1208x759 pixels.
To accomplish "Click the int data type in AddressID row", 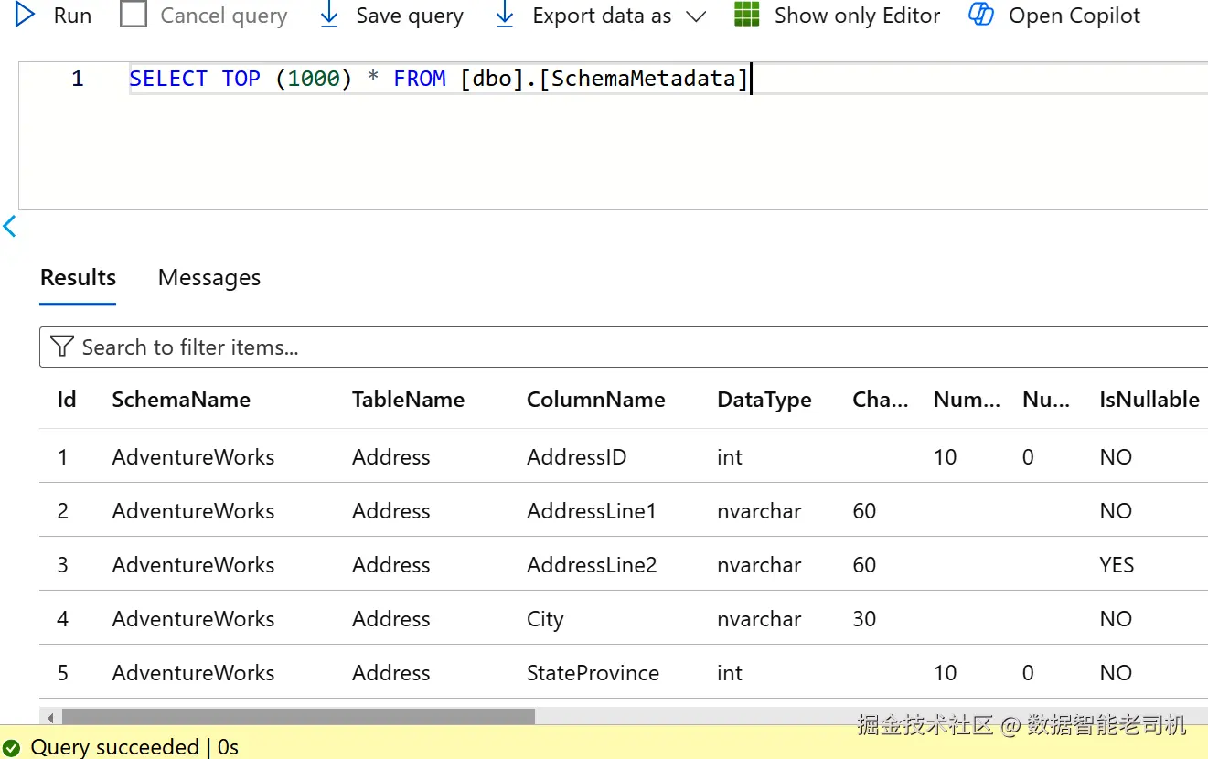I will coord(730,456).
